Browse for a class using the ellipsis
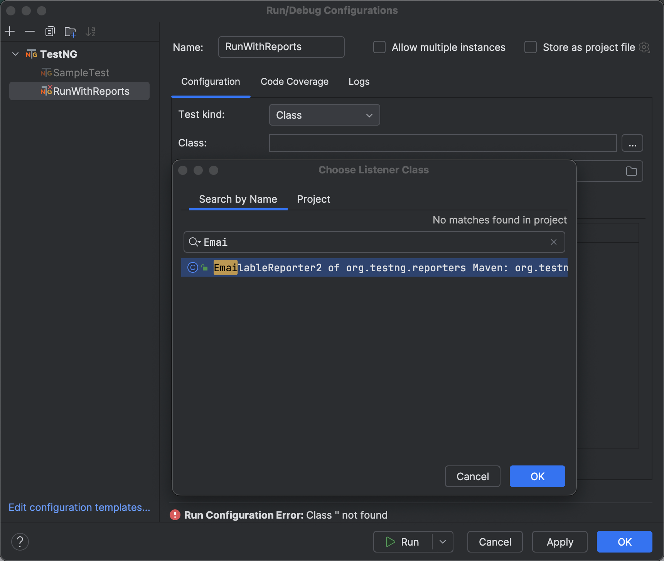 point(632,143)
